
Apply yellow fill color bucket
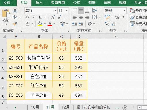click(x=40, y=24)
